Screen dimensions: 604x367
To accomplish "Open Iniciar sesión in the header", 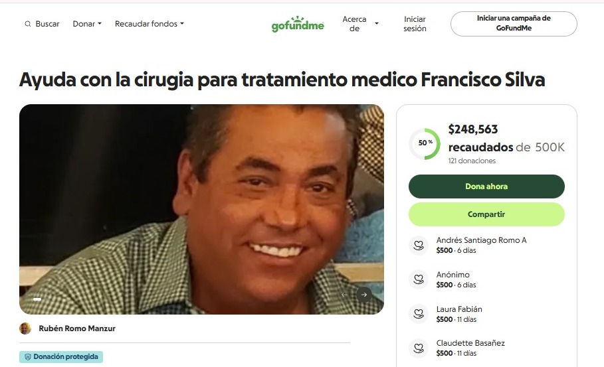I will click(x=415, y=24).
